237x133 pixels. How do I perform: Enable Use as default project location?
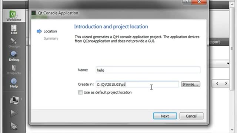pyautogui.click(x=80, y=92)
